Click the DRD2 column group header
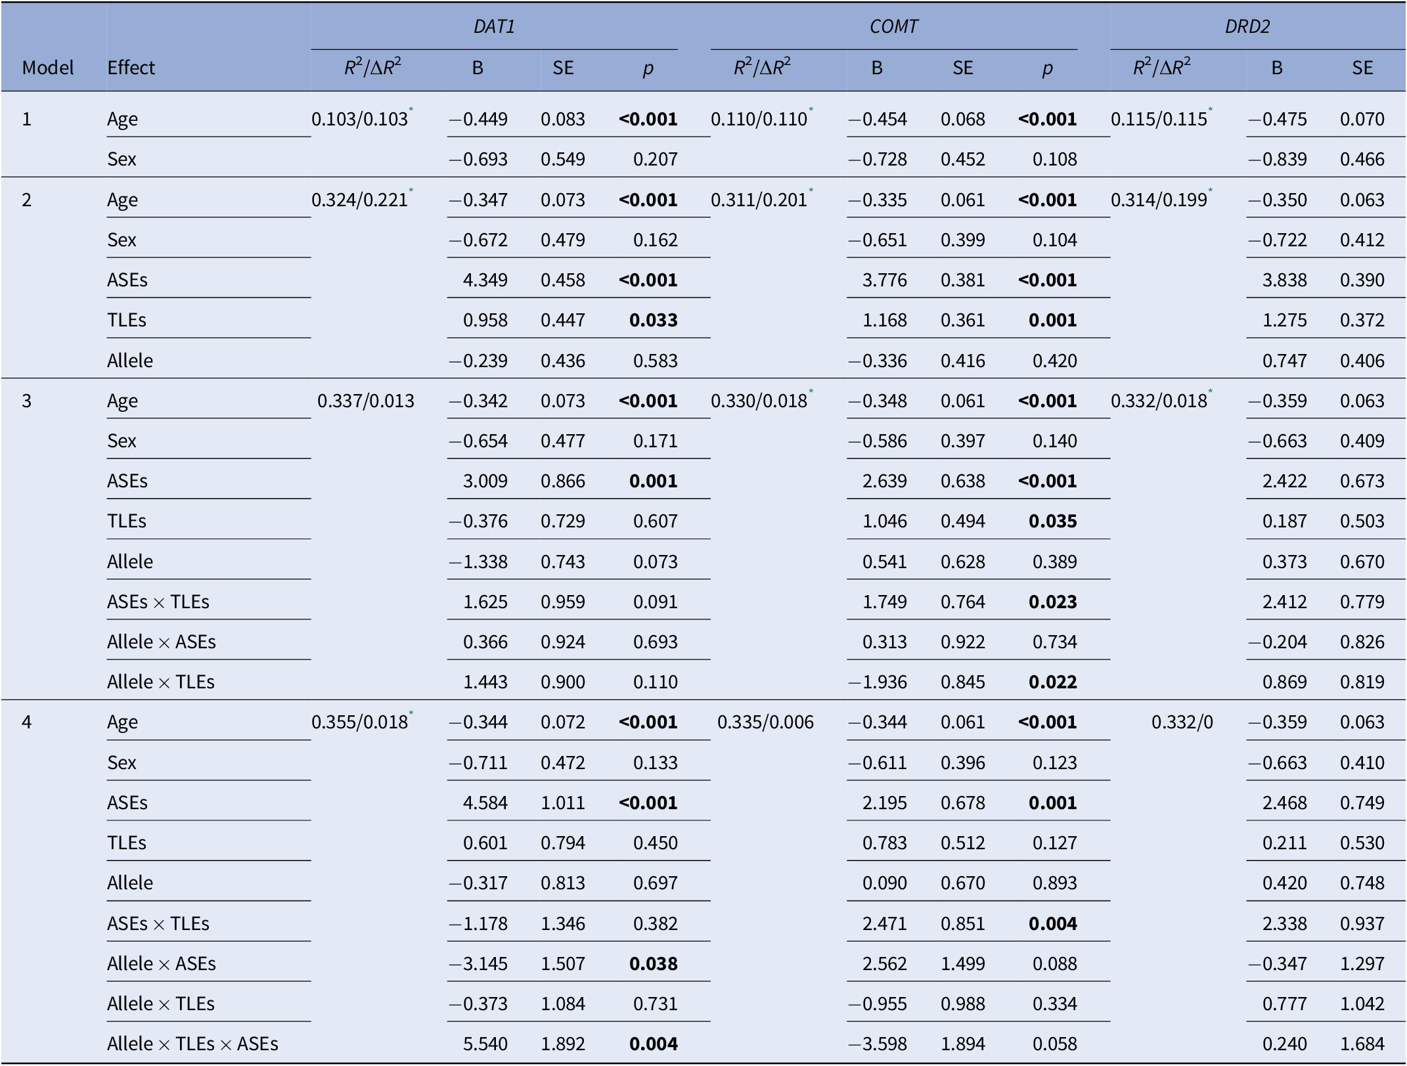The image size is (1407, 1066). point(1247,26)
